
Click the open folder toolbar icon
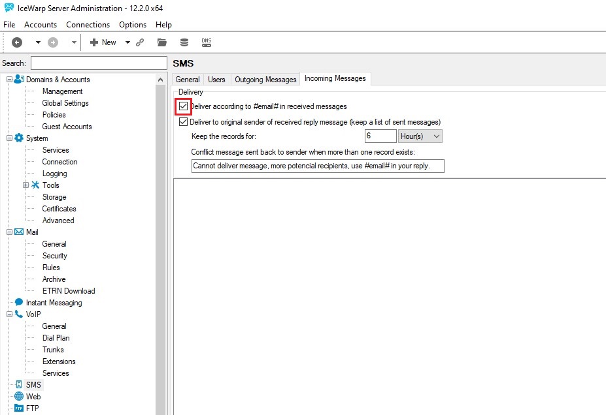pyautogui.click(x=162, y=42)
